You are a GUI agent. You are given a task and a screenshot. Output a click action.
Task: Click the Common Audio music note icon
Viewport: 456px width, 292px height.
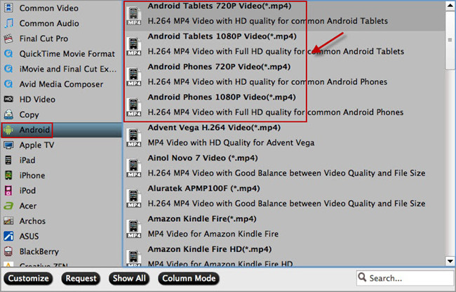tap(8, 23)
